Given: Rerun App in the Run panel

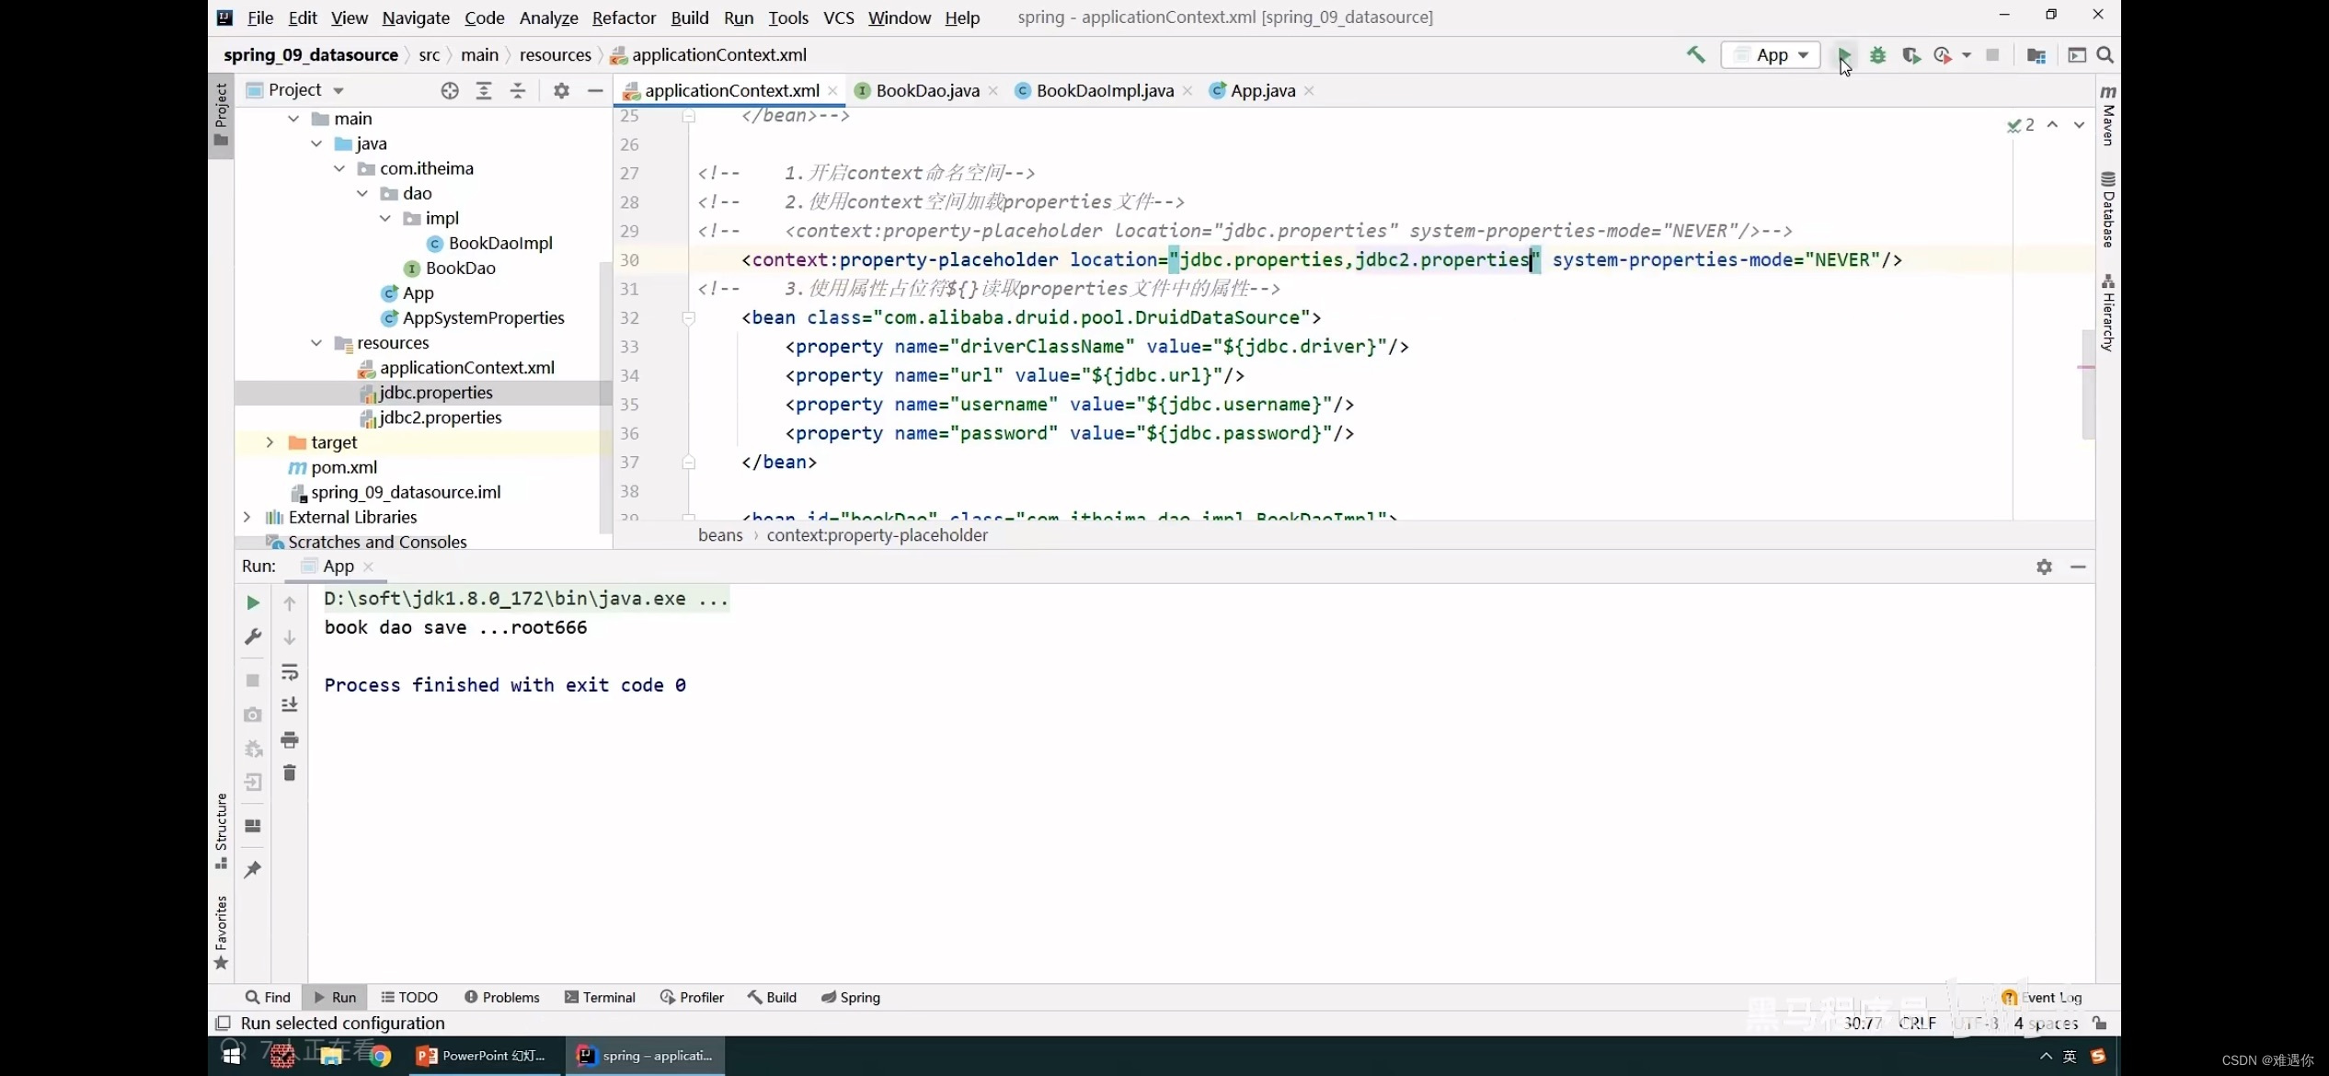Looking at the screenshot, I should [253, 602].
